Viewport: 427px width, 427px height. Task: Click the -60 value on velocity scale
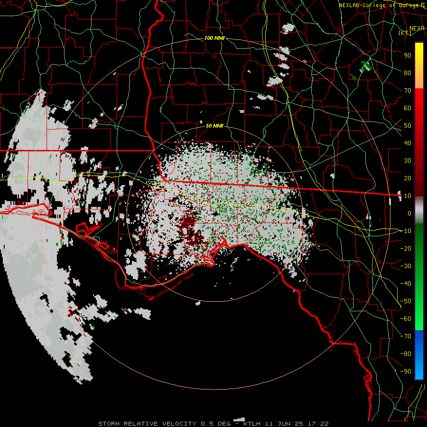click(406, 319)
